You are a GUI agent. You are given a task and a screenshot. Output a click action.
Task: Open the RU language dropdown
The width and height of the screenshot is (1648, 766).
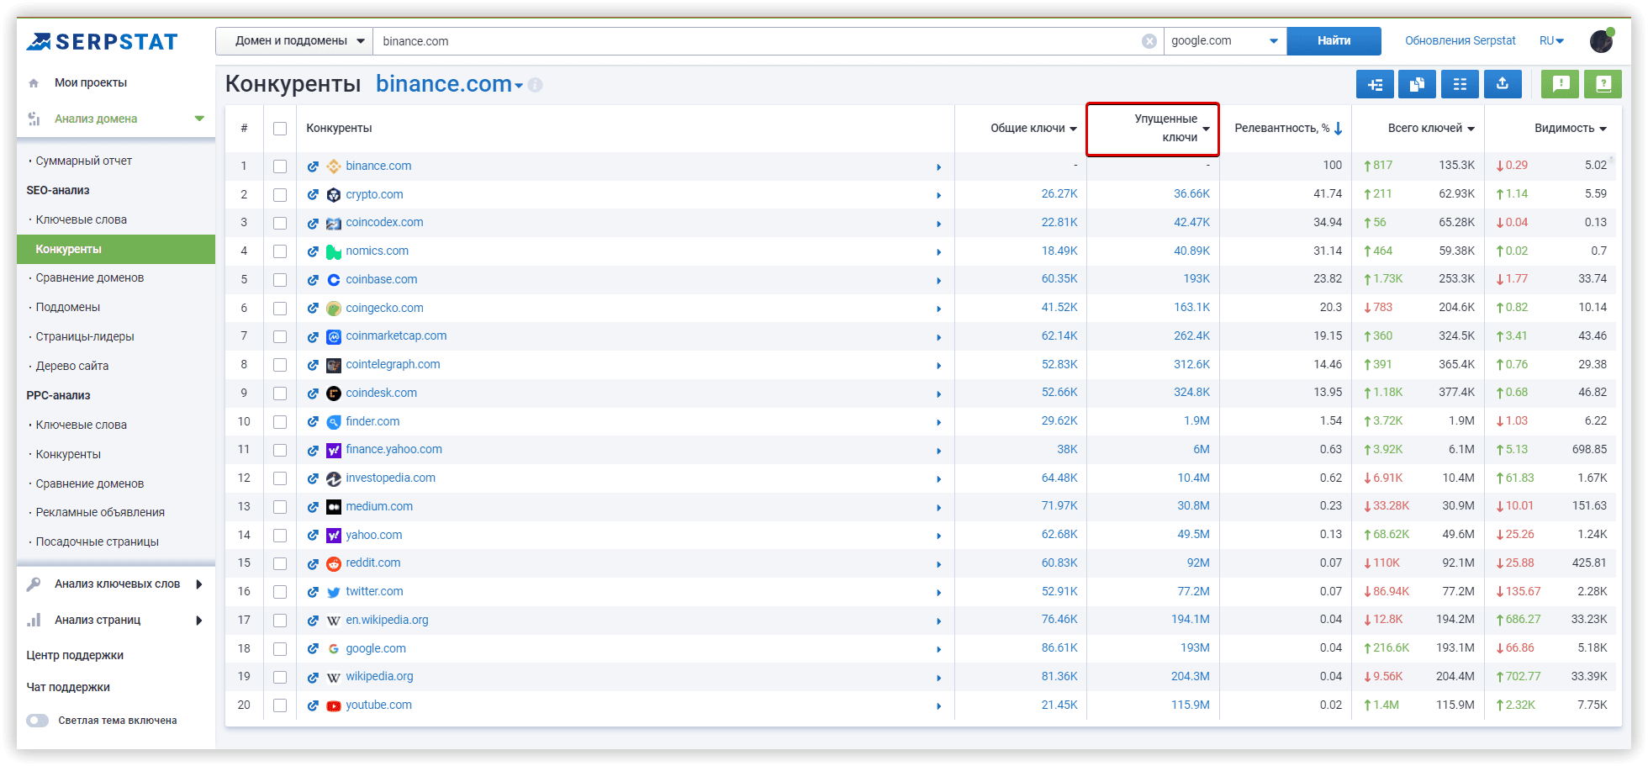click(1551, 40)
